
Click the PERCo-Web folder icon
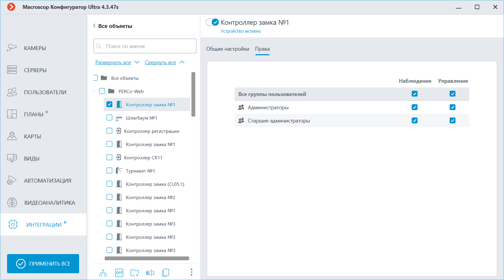coord(111,91)
